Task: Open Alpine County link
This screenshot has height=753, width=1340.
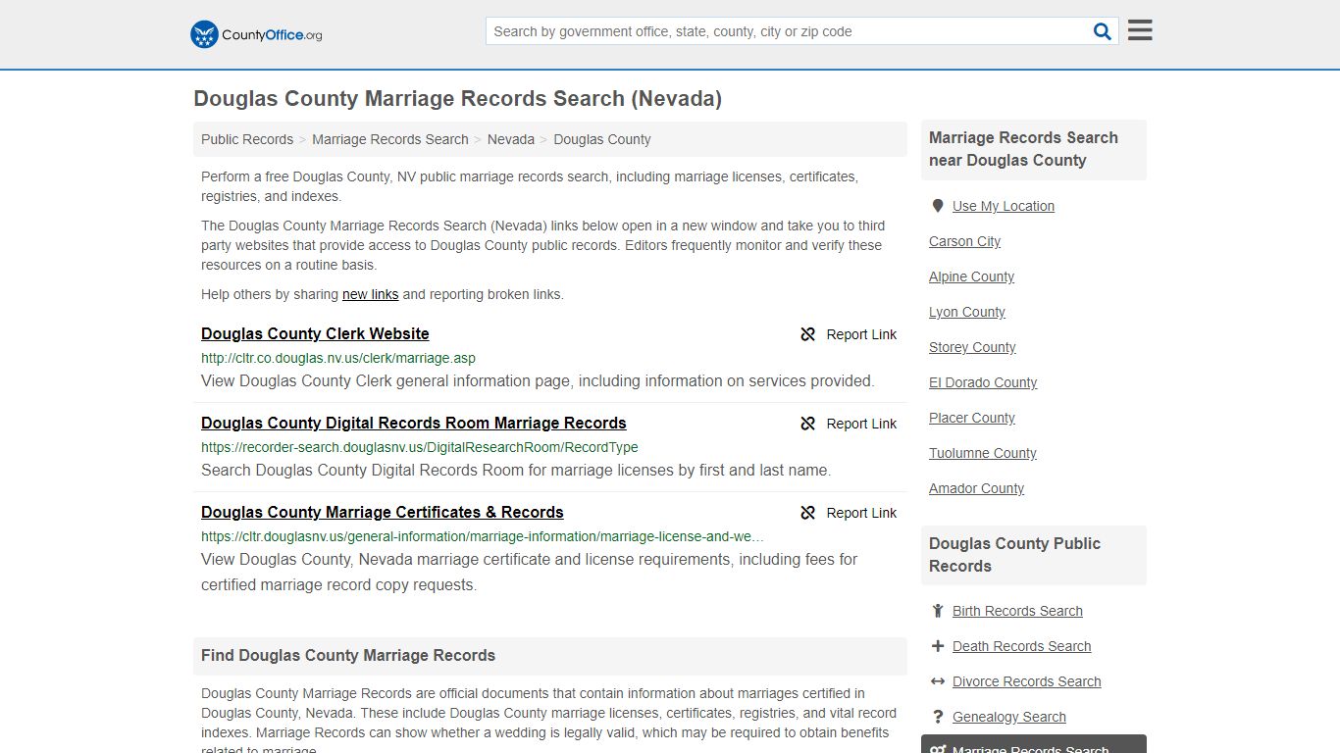Action: pyautogui.click(x=972, y=276)
